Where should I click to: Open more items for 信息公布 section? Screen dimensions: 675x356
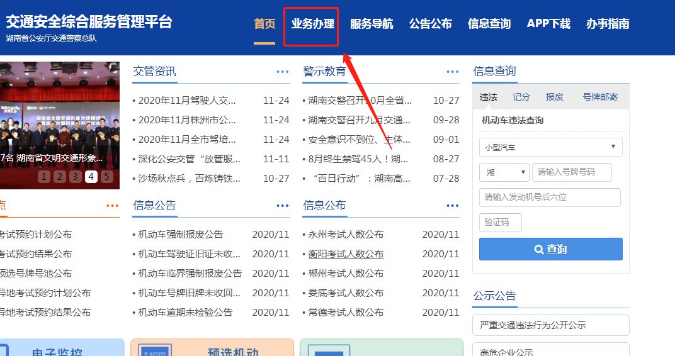pos(453,206)
